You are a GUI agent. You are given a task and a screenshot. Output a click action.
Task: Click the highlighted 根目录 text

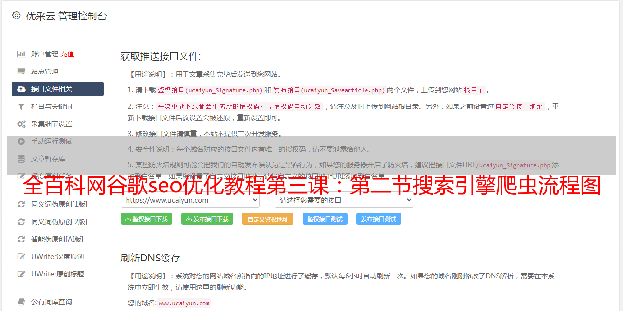coord(474,90)
